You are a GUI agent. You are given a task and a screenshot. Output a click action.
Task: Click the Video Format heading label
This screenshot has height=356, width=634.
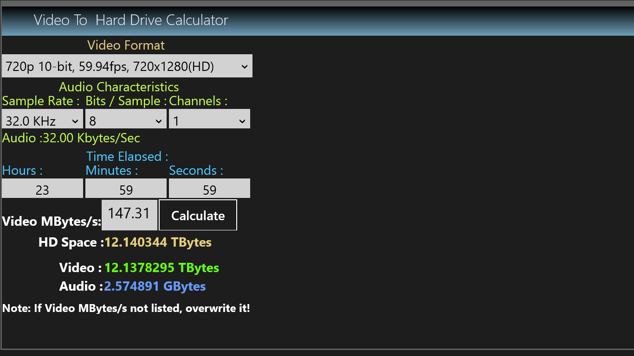point(126,45)
